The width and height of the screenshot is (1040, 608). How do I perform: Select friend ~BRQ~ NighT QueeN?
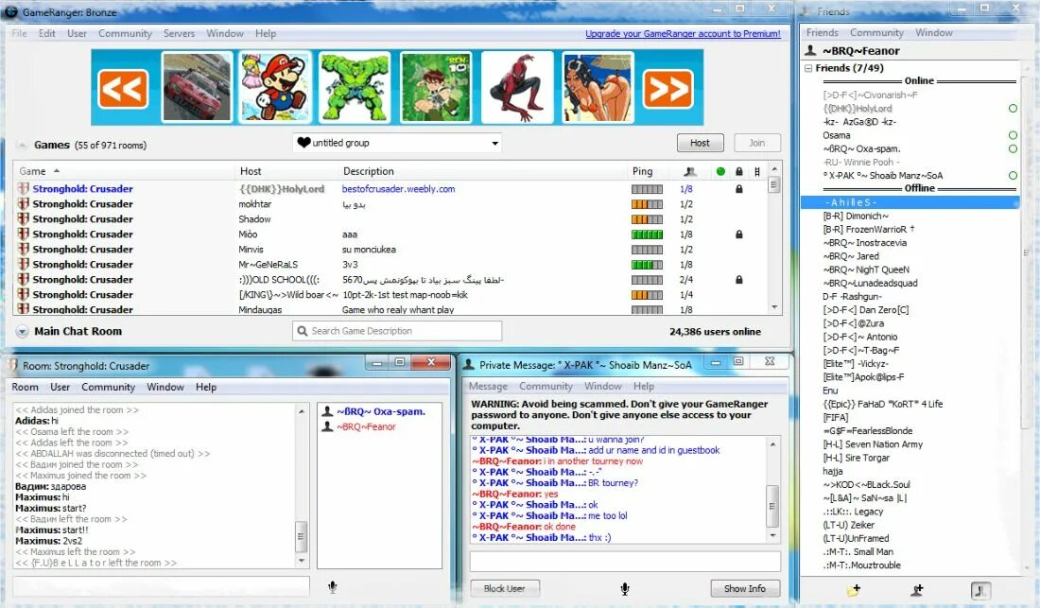[x=866, y=269]
